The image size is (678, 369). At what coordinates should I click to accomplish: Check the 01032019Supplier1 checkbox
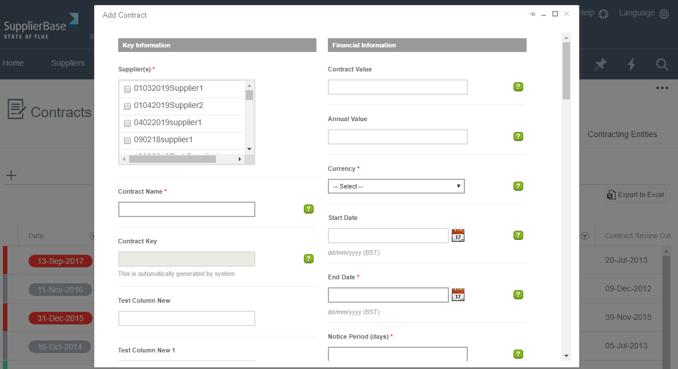(x=127, y=89)
